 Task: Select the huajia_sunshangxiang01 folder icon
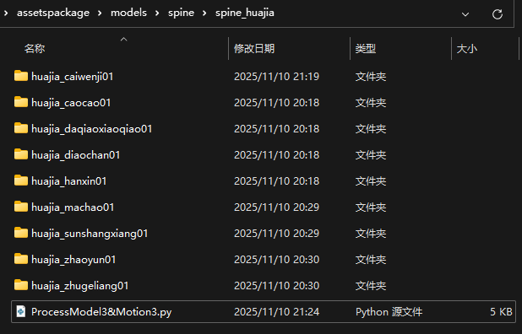tap(21, 233)
